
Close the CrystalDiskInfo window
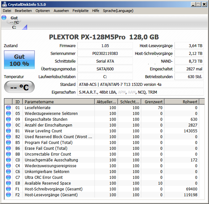(204, 4)
